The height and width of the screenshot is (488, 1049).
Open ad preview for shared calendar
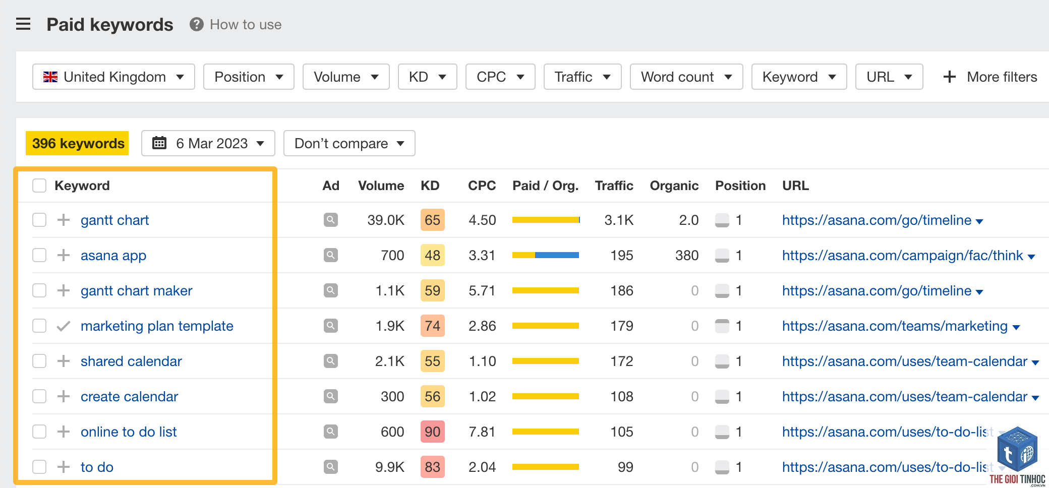tap(330, 361)
